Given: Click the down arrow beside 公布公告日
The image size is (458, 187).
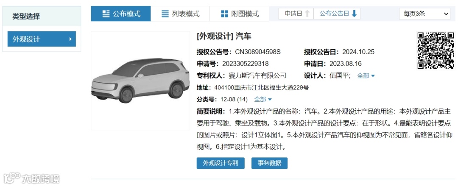Looking at the screenshot, I should pyautogui.click(x=354, y=14).
